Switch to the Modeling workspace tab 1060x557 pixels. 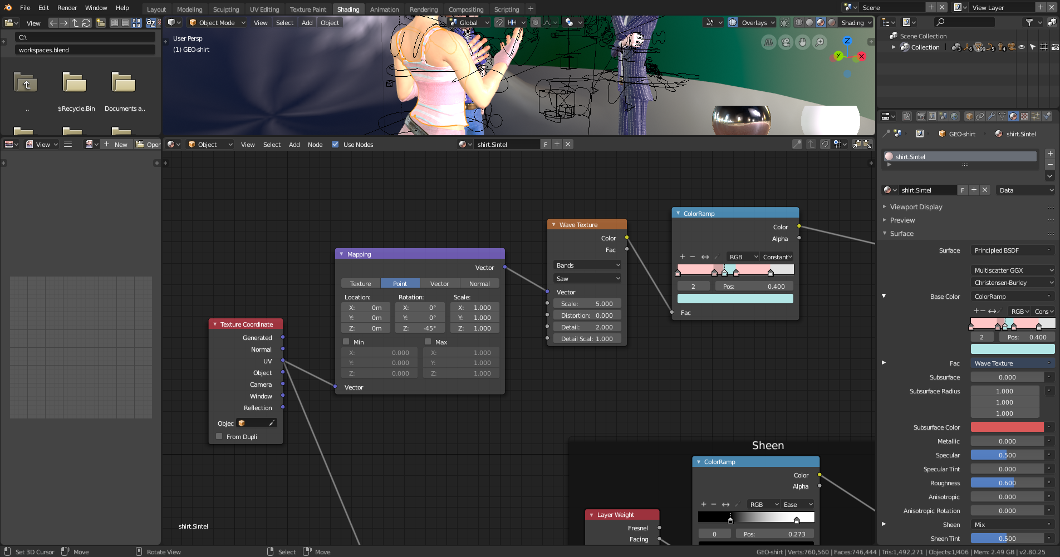189,9
